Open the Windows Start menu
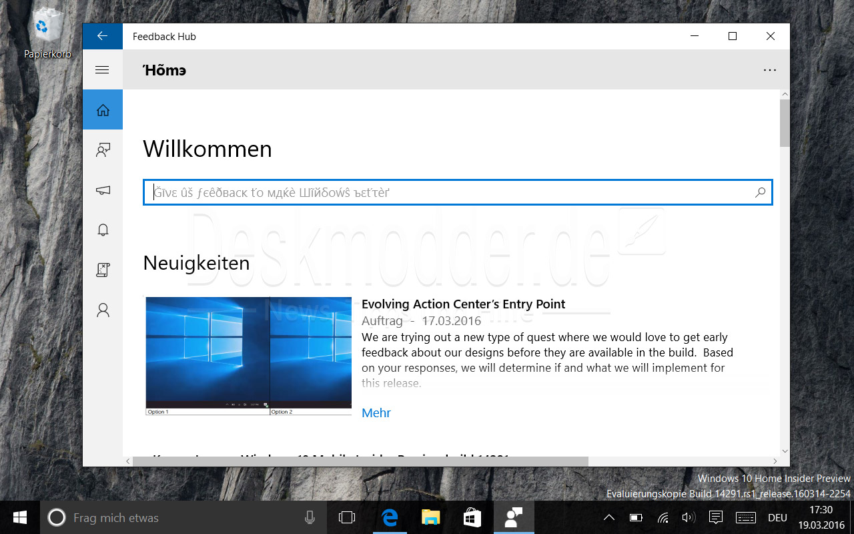The width and height of the screenshot is (854, 534). point(20,517)
